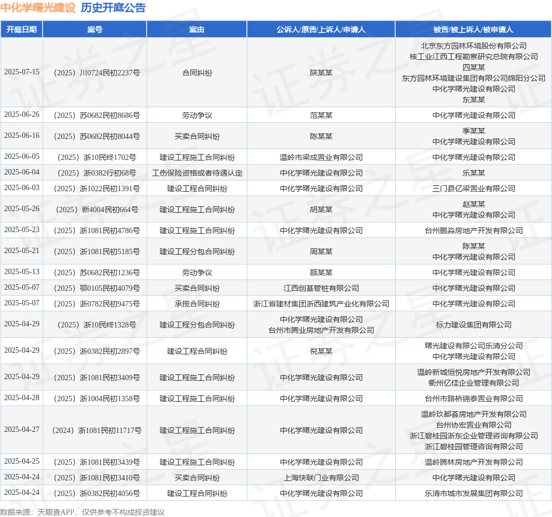
Task: Click case number 浙0382行初68号
Action: point(97,173)
